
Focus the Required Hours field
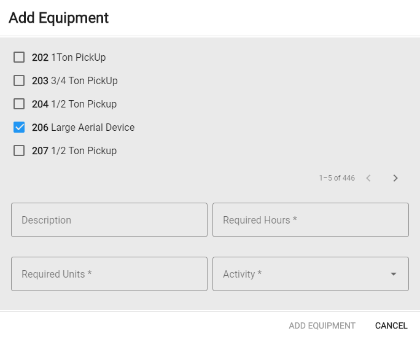tap(311, 220)
